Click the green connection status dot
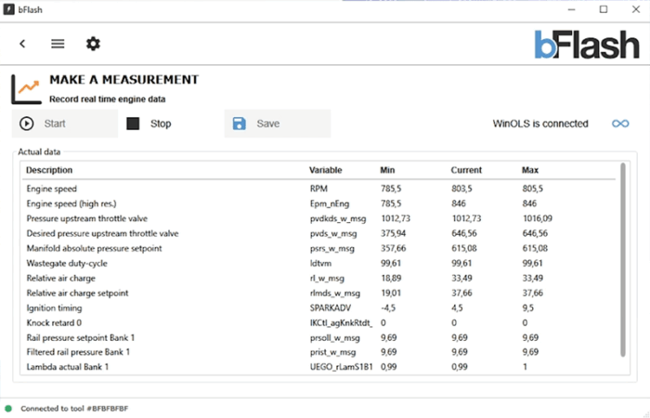 (8, 408)
